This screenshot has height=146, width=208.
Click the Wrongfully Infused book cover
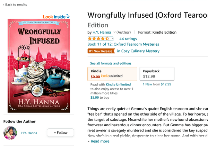(x=39, y=66)
